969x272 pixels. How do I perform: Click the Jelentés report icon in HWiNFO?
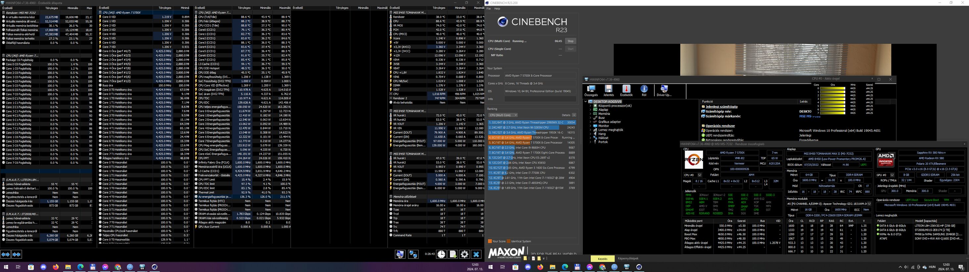pos(608,90)
